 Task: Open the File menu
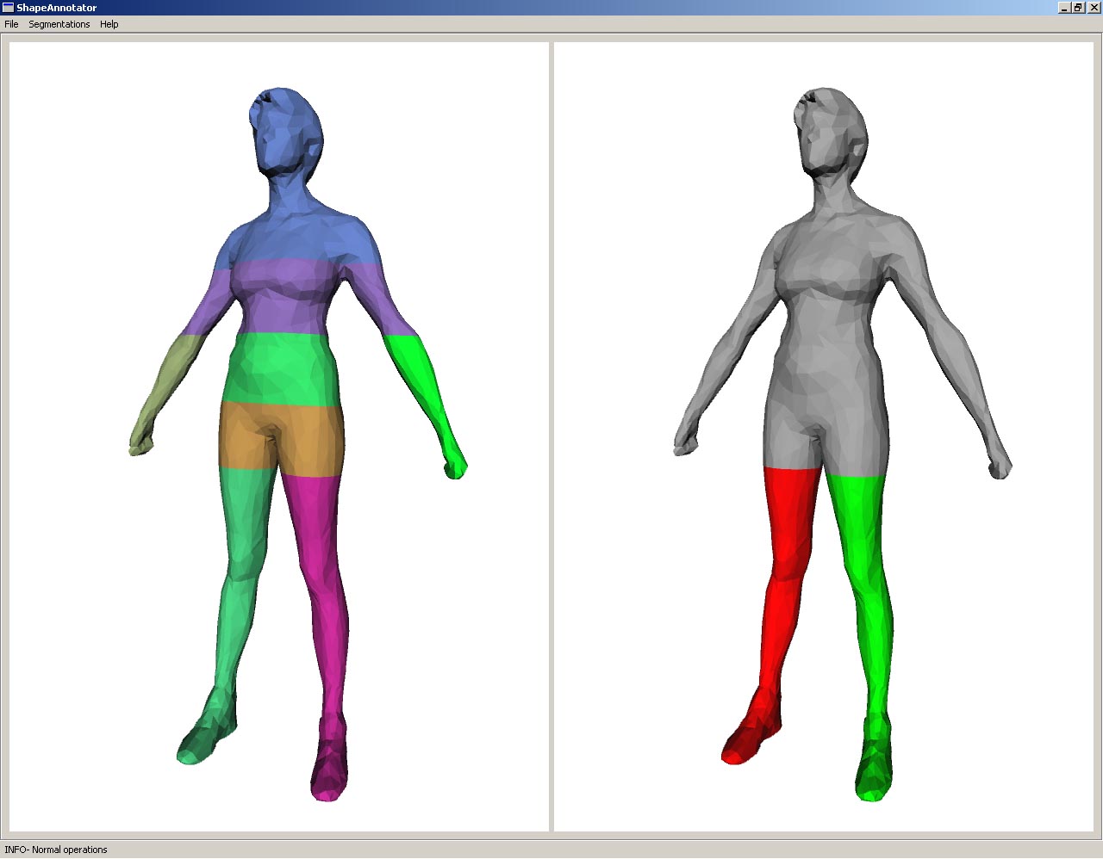[x=11, y=24]
